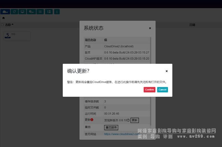Close the 确认更新 dialog with X
Image resolution: width=222 pixels, height=147 pixels.
(167, 71)
